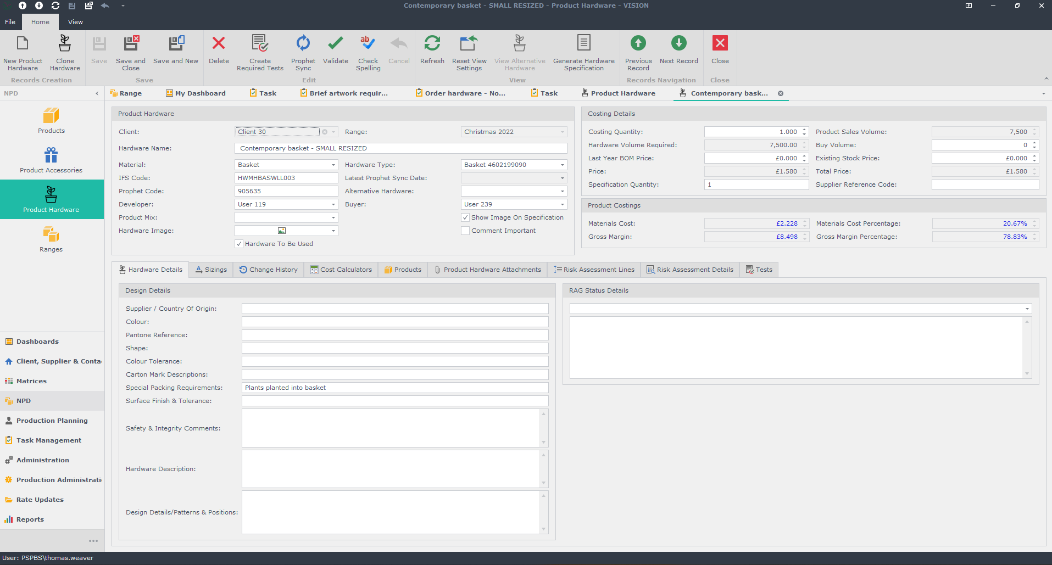Delete the current hardware record
This screenshot has width=1052, height=565.
point(219,51)
